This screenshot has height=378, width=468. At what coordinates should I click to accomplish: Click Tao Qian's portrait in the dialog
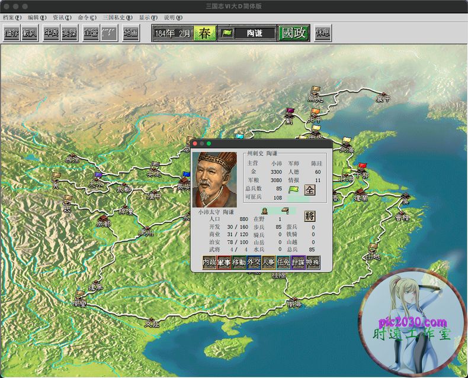215,179
